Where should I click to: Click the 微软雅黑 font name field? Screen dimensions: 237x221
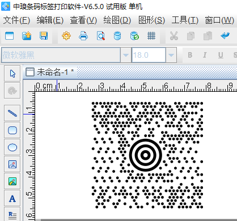[x=61, y=55]
